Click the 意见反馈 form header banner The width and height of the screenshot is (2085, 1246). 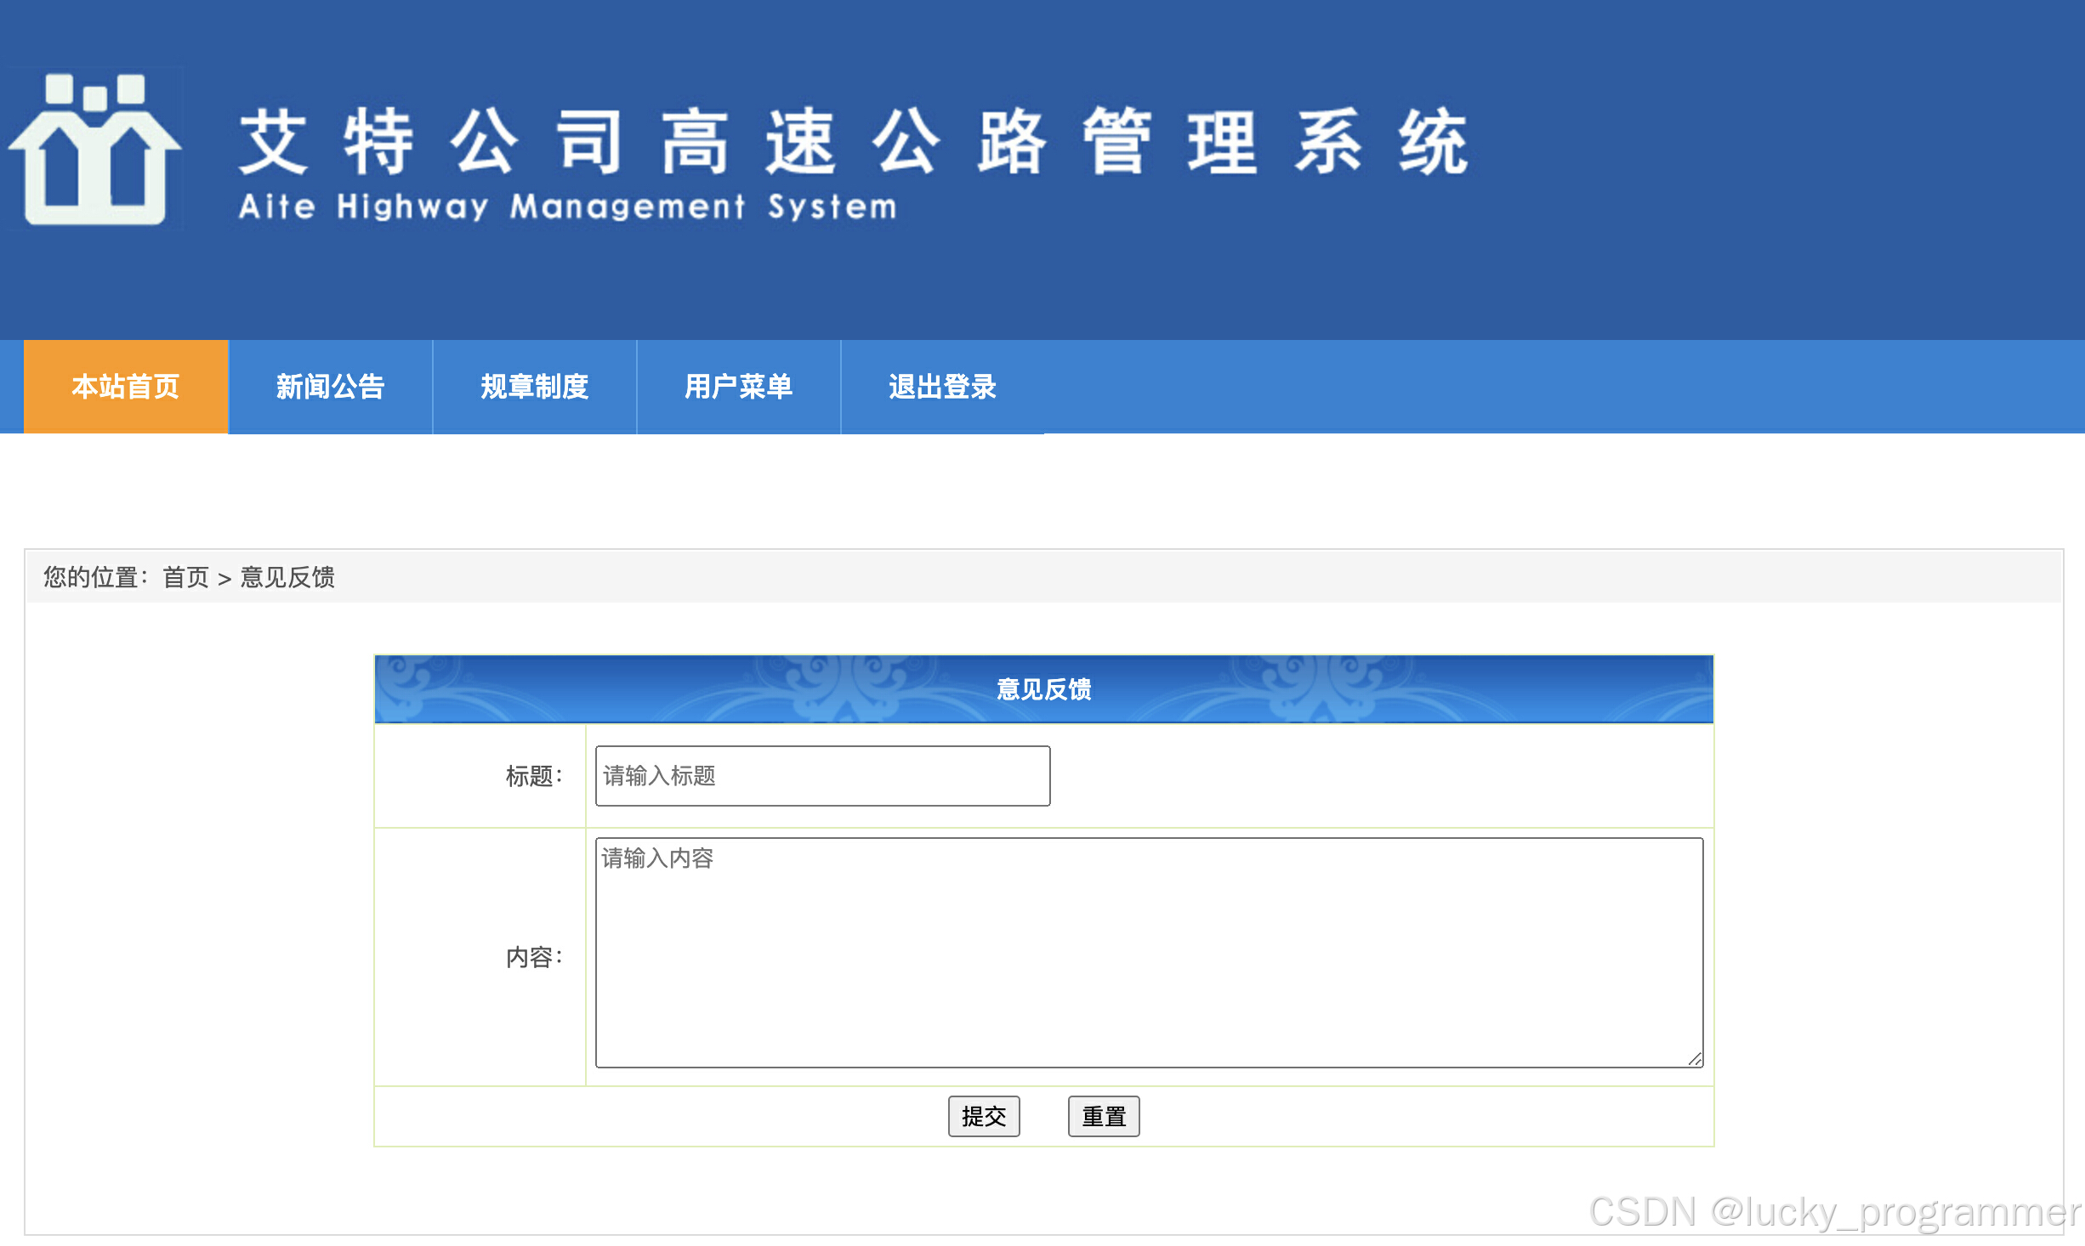(1043, 688)
